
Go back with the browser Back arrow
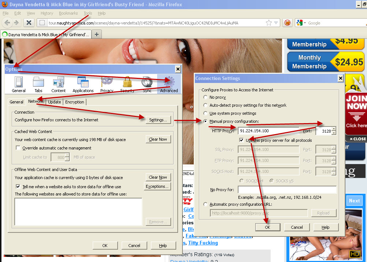(x=7, y=23)
